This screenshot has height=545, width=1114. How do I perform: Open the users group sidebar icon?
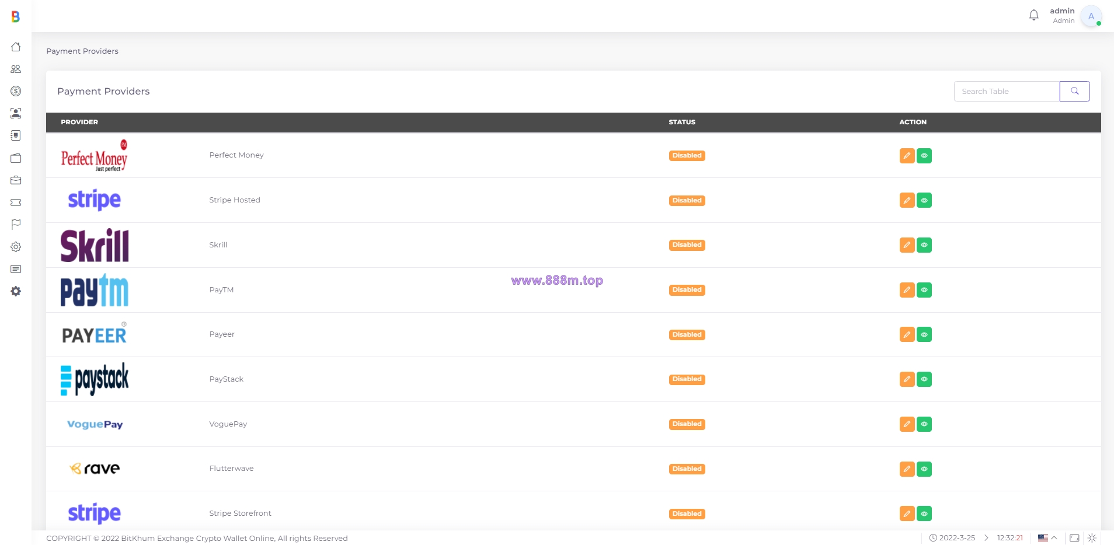click(x=16, y=69)
